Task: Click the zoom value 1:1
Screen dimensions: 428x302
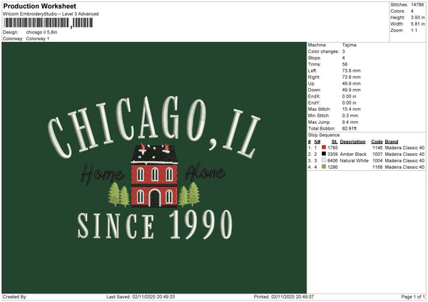Action: coord(414,30)
